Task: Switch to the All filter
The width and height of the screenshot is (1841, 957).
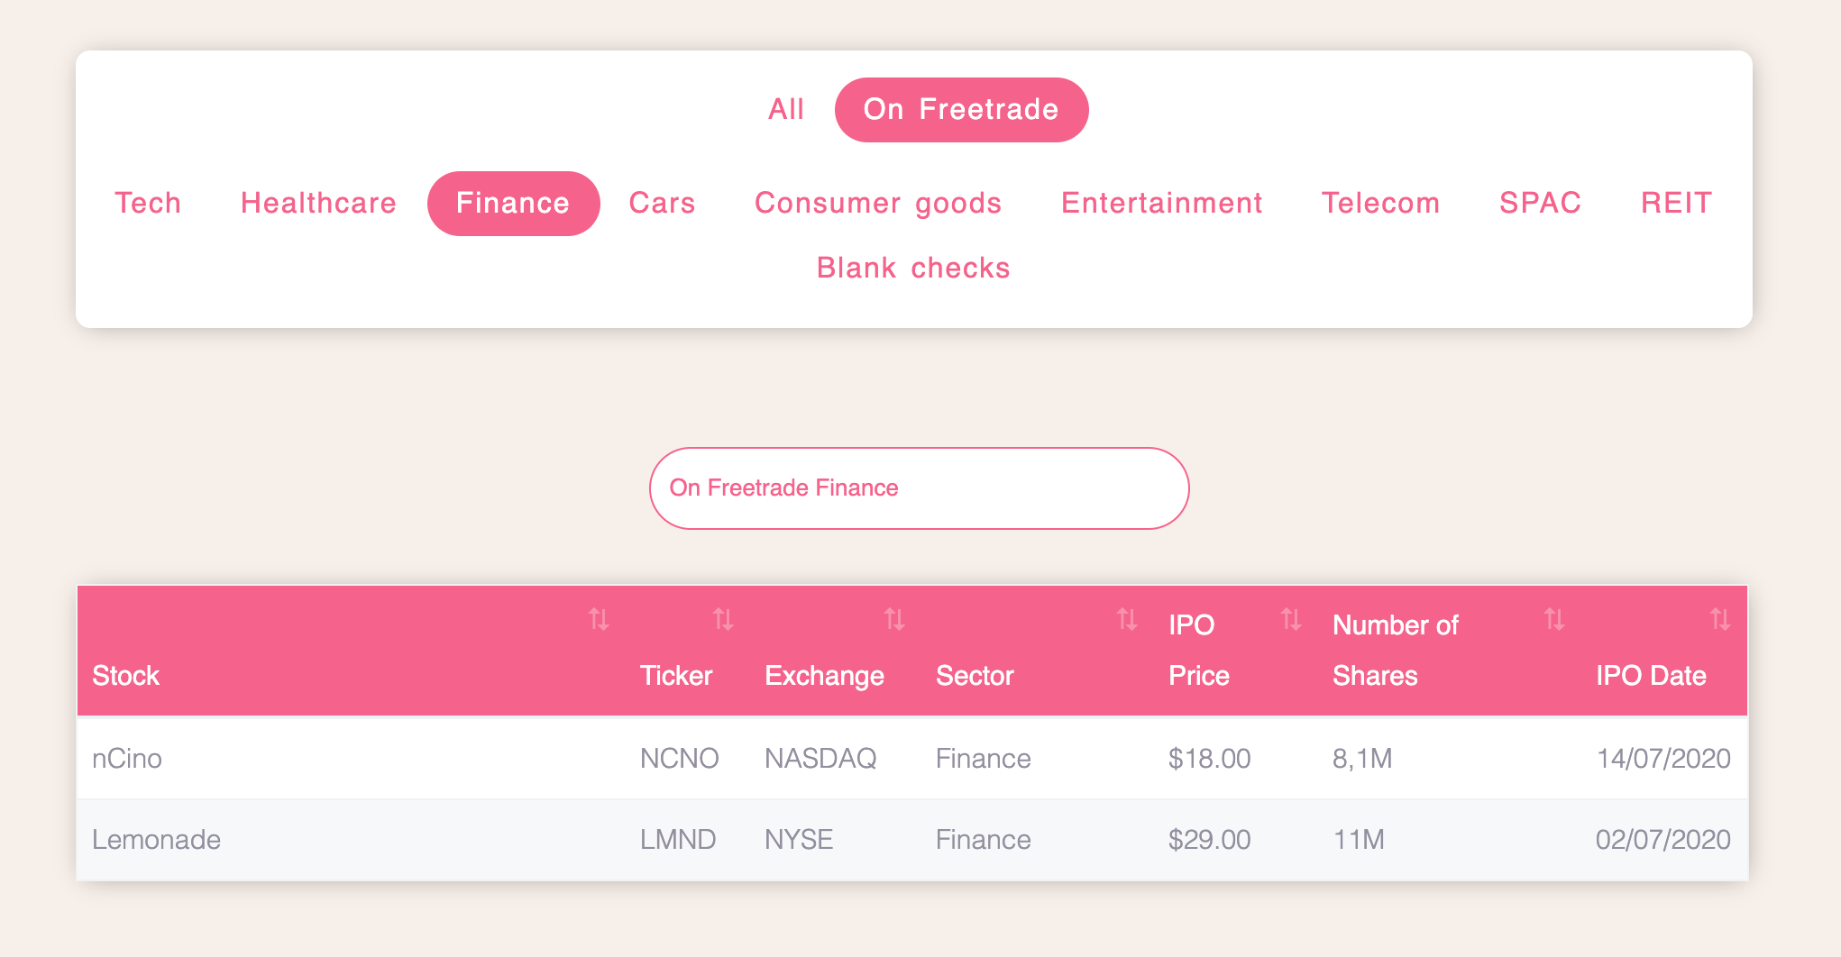Action: click(x=786, y=110)
